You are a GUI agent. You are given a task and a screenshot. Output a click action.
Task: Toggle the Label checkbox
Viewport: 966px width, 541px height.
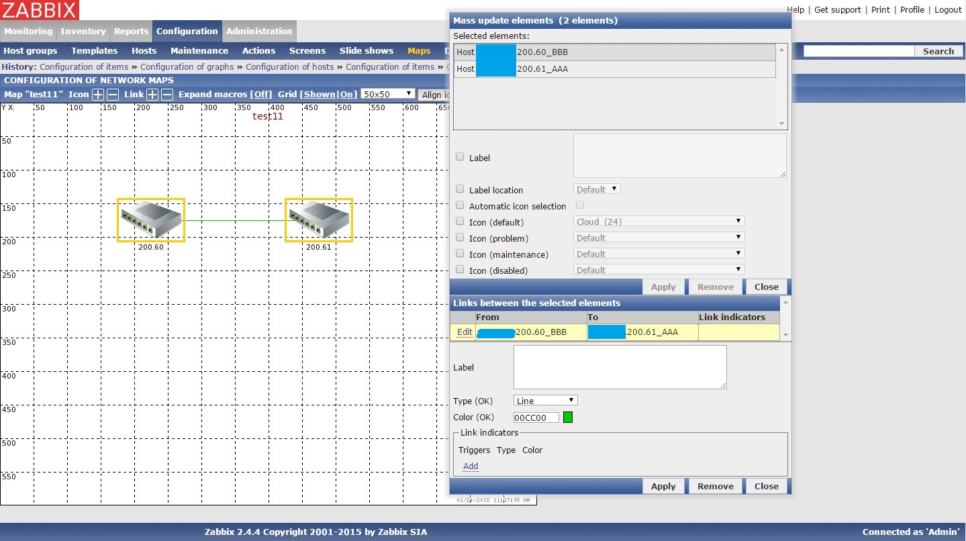460,156
